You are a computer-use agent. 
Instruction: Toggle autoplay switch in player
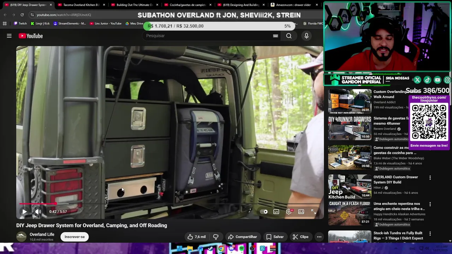[x=264, y=212]
